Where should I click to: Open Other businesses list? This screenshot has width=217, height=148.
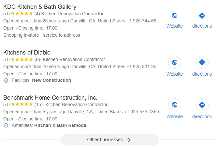pos(109,140)
